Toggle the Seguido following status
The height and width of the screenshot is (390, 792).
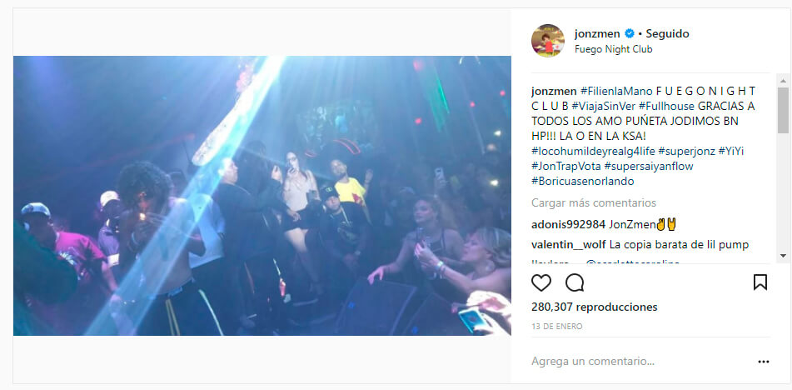(x=667, y=34)
